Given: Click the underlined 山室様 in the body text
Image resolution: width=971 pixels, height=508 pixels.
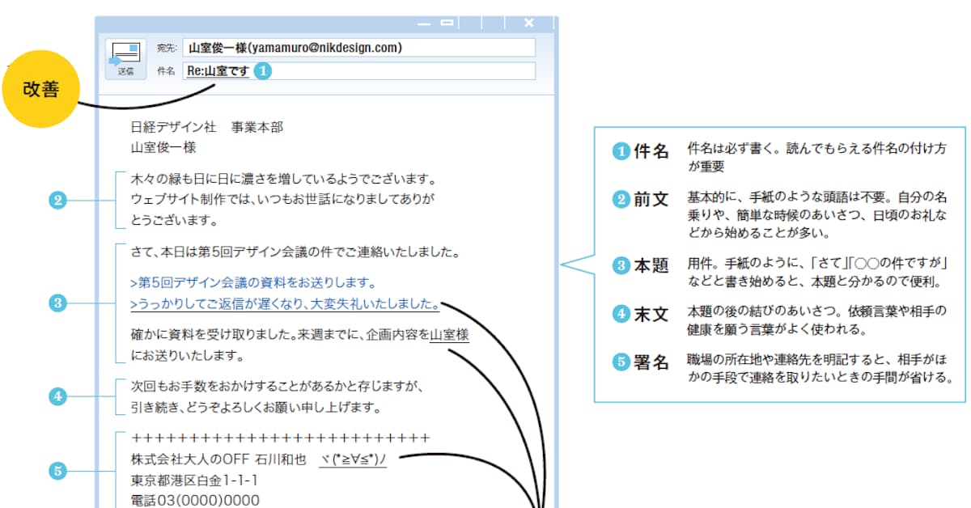Looking at the screenshot, I should tap(449, 333).
